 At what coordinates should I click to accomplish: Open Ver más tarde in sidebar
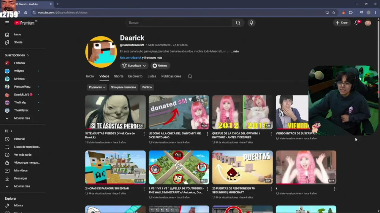23,155
